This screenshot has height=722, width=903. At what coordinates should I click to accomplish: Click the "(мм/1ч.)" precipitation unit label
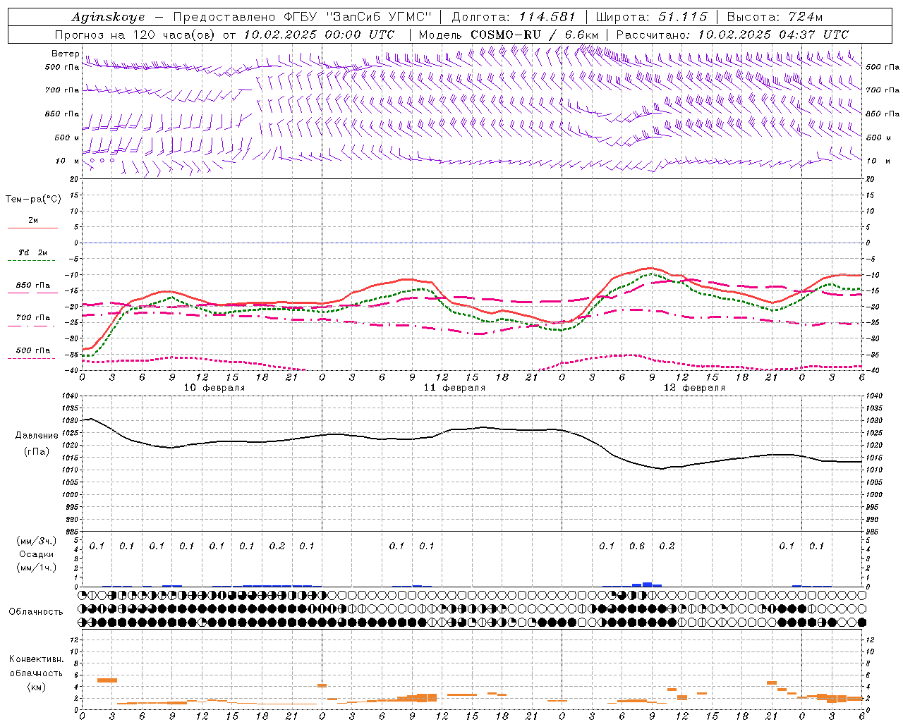[36, 567]
